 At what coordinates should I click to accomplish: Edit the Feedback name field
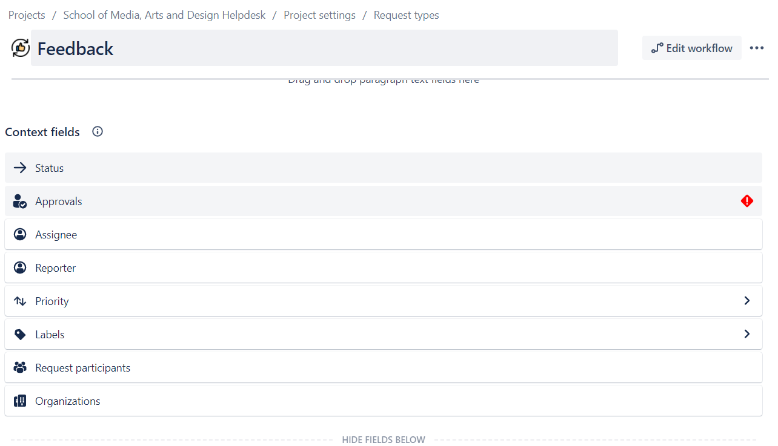coord(324,48)
